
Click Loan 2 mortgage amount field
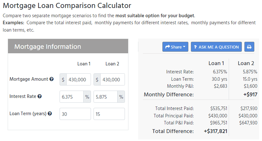[113, 79]
